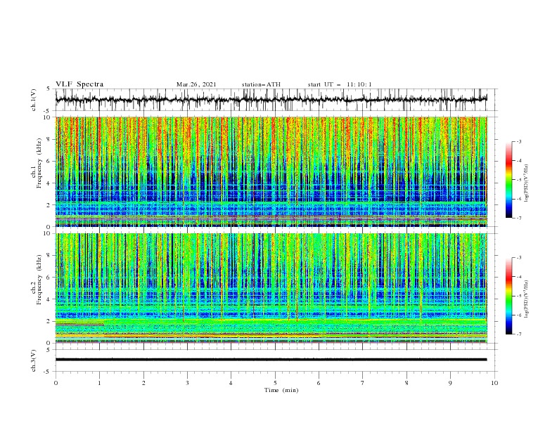
Task: Select the date 'Mar.26, 2021' label
Action: click(x=196, y=84)
